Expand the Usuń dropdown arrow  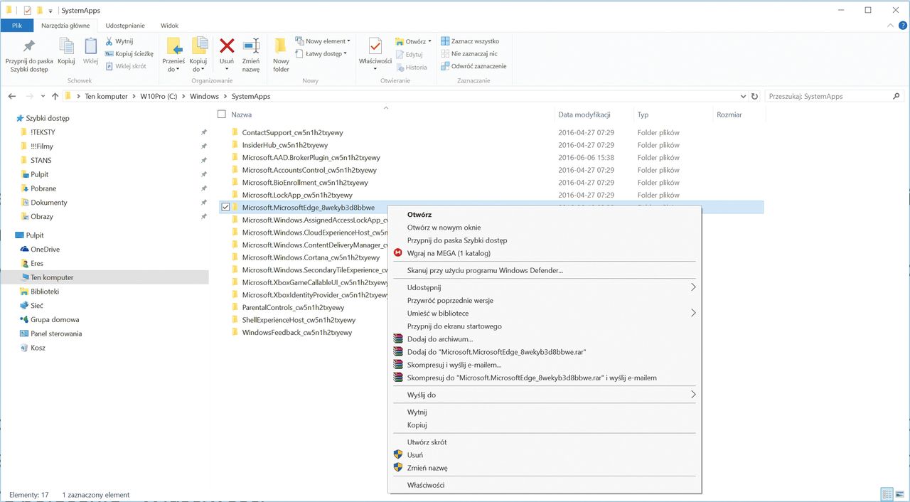pyautogui.click(x=227, y=70)
